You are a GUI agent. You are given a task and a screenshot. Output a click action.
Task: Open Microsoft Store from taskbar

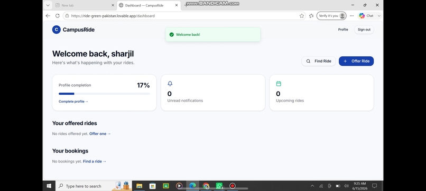pos(152,186)
